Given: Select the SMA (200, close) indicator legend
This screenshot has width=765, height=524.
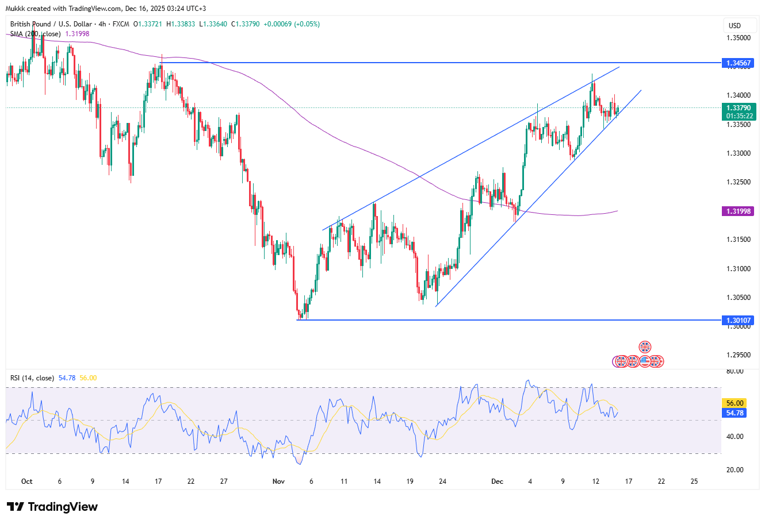Looking at the screenshot, I should 36,34.
